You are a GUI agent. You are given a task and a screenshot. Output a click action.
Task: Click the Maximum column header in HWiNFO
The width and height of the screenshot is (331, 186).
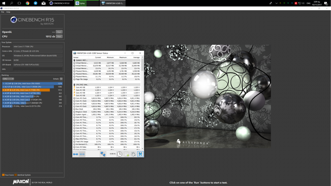[x=121, y=57]
